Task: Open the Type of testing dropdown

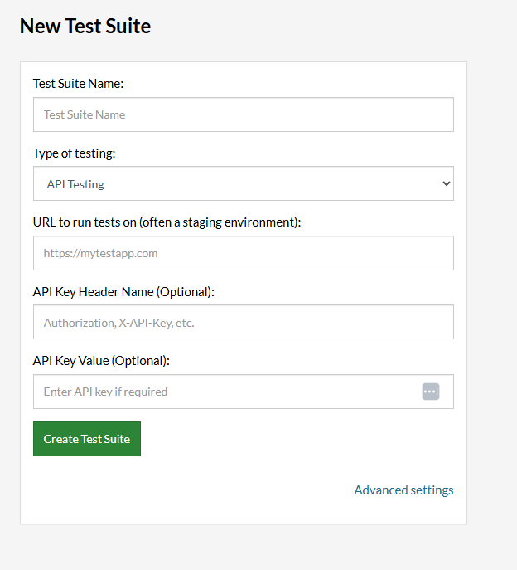Action: (x=243, y=183)
